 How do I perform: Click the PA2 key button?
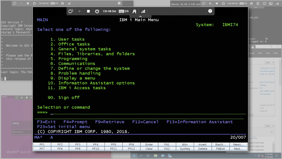coord(167,149)
